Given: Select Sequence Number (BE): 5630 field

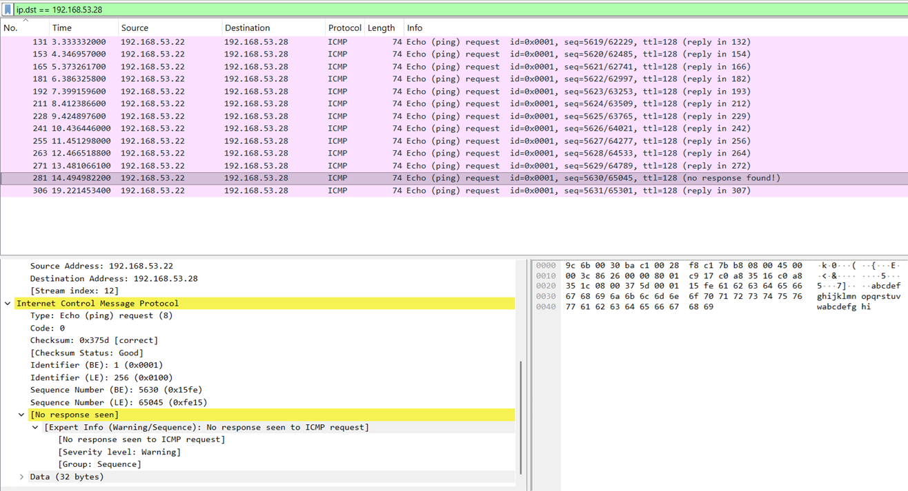Looking at the screenshot, I should (x=116, y=390).
